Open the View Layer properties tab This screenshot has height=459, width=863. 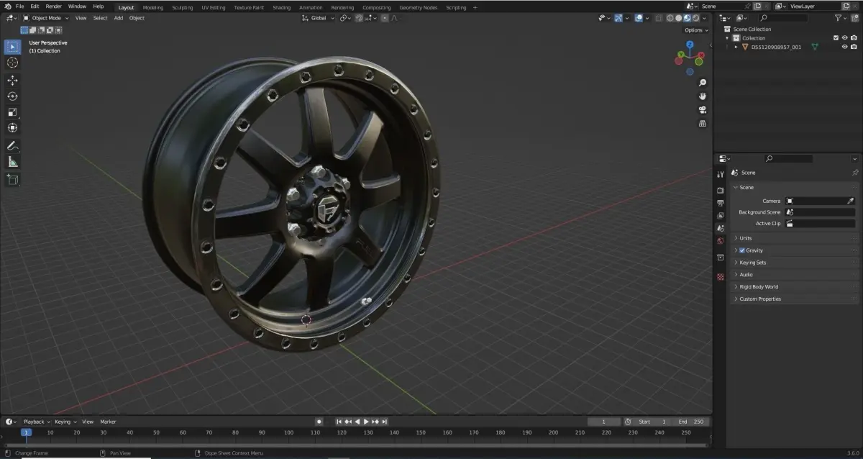(721, 216)
